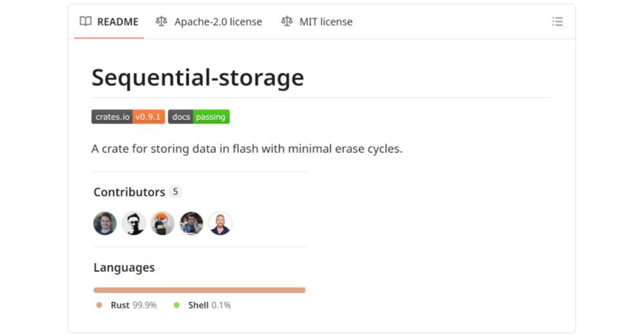Open the bald bearded contributor avatar
Image resolution: width=643 pixels, height=336 pixels.
point(220,224)
